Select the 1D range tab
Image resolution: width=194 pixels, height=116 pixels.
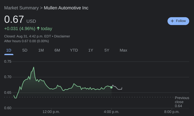(x=9, y=50)
